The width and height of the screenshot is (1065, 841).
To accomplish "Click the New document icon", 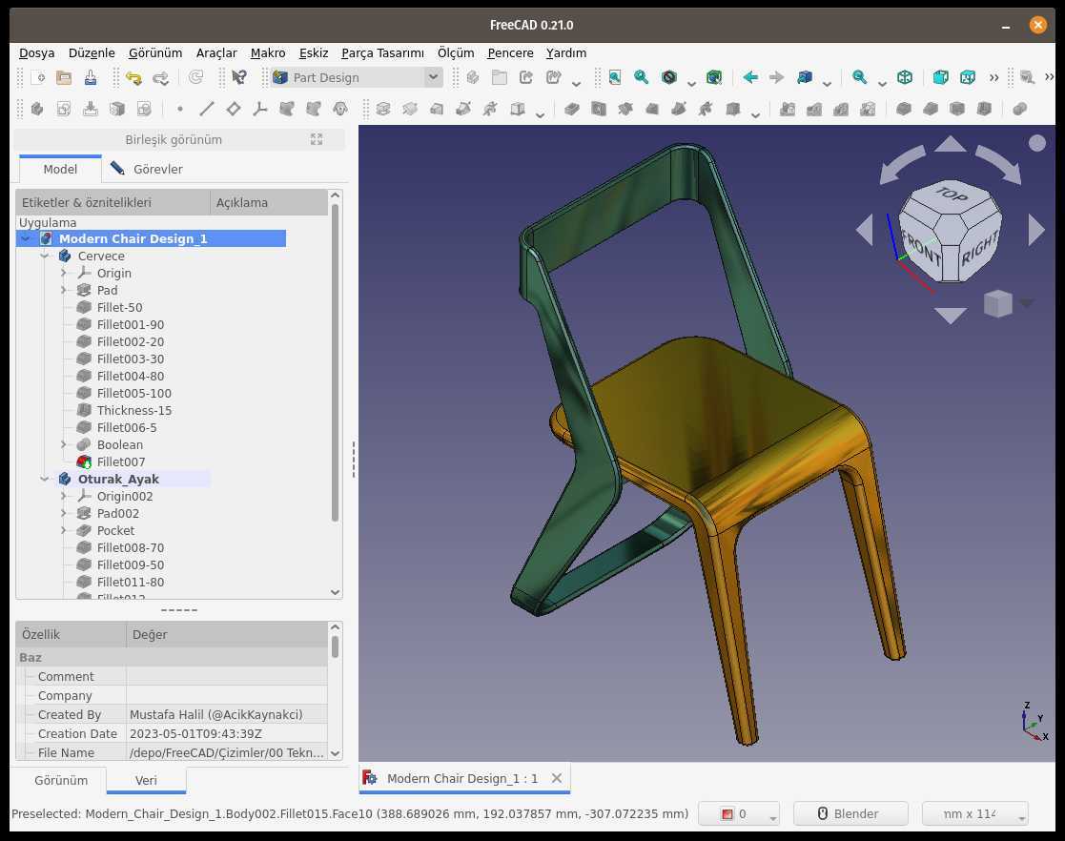I will point(38,77).
